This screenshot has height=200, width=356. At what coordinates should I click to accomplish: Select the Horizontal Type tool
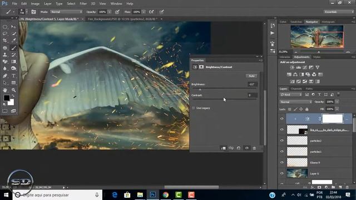[13, 76]
